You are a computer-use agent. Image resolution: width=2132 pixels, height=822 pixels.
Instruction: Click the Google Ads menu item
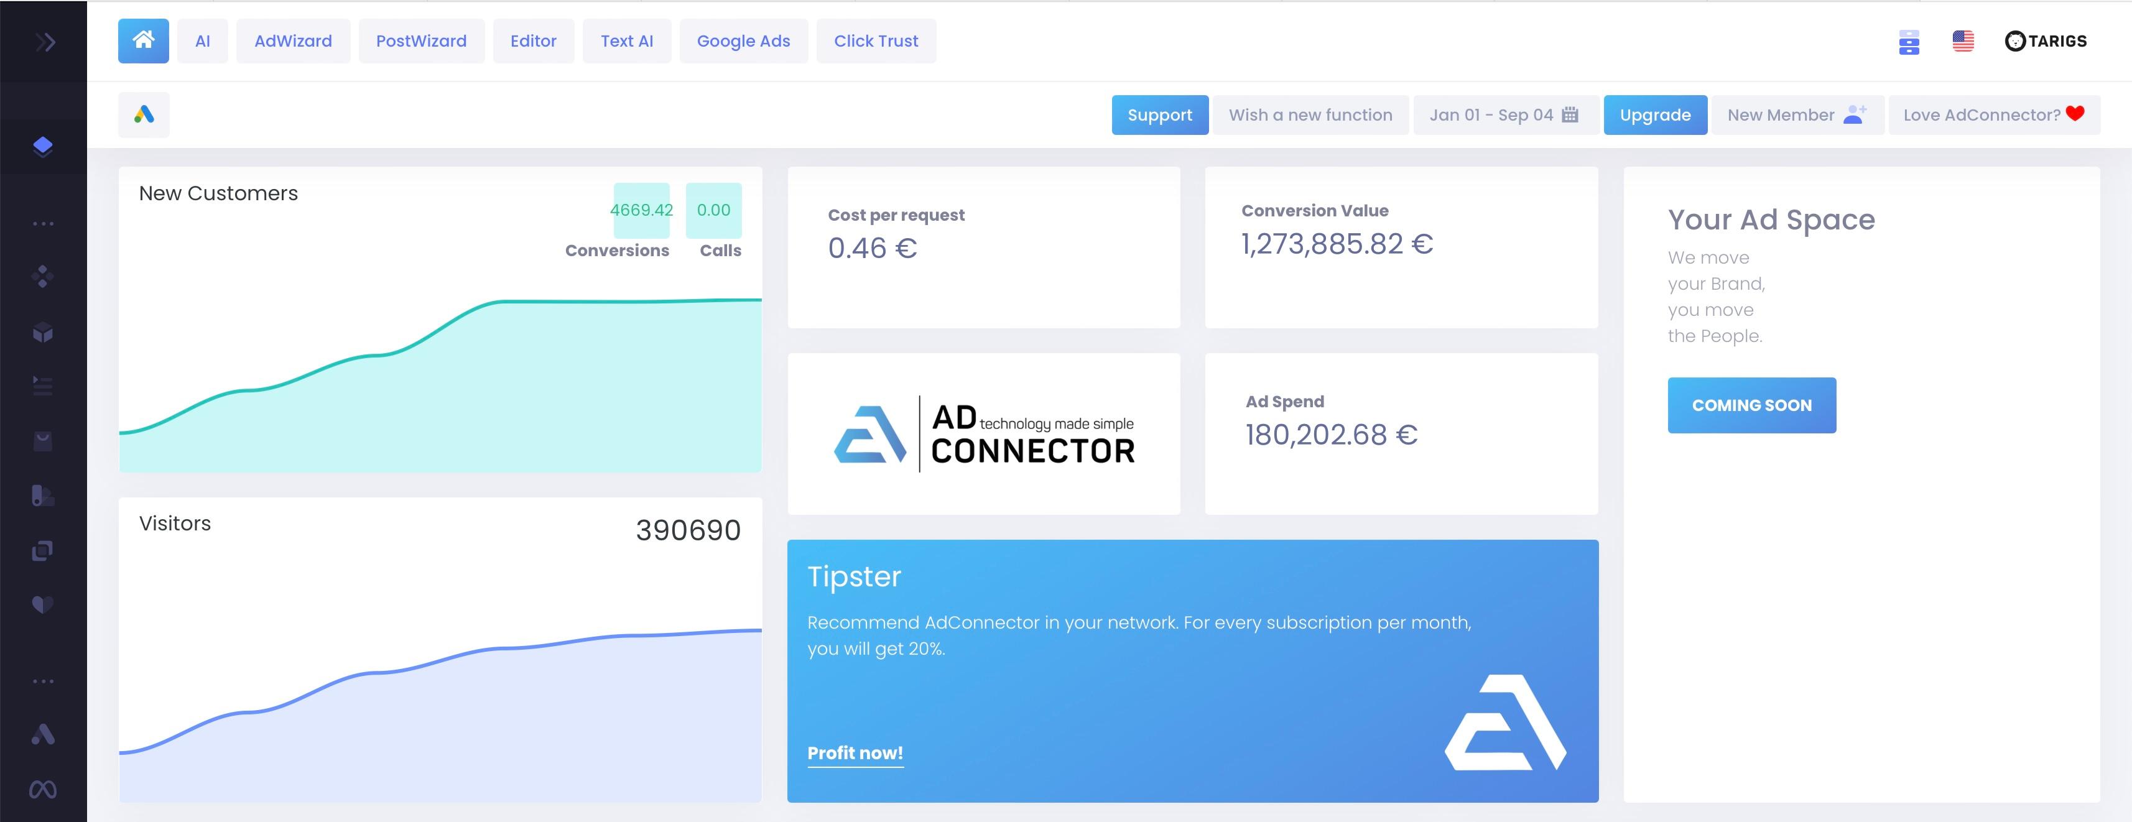coord(744,39)
